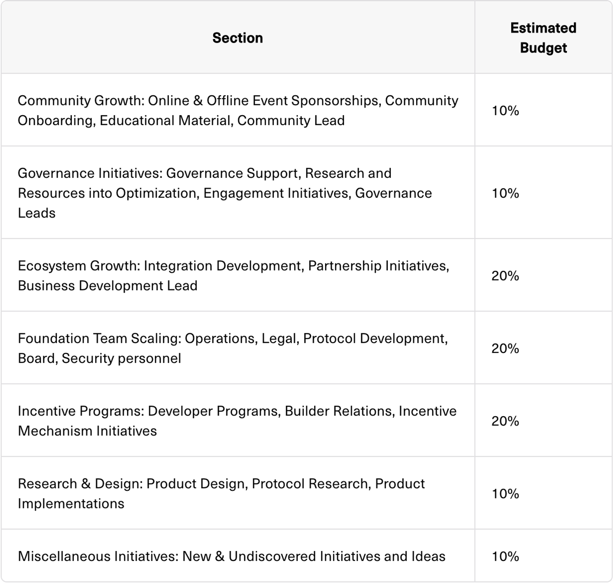Click the Research & Design 10% value
615x583 pixels.
[505, 494]
